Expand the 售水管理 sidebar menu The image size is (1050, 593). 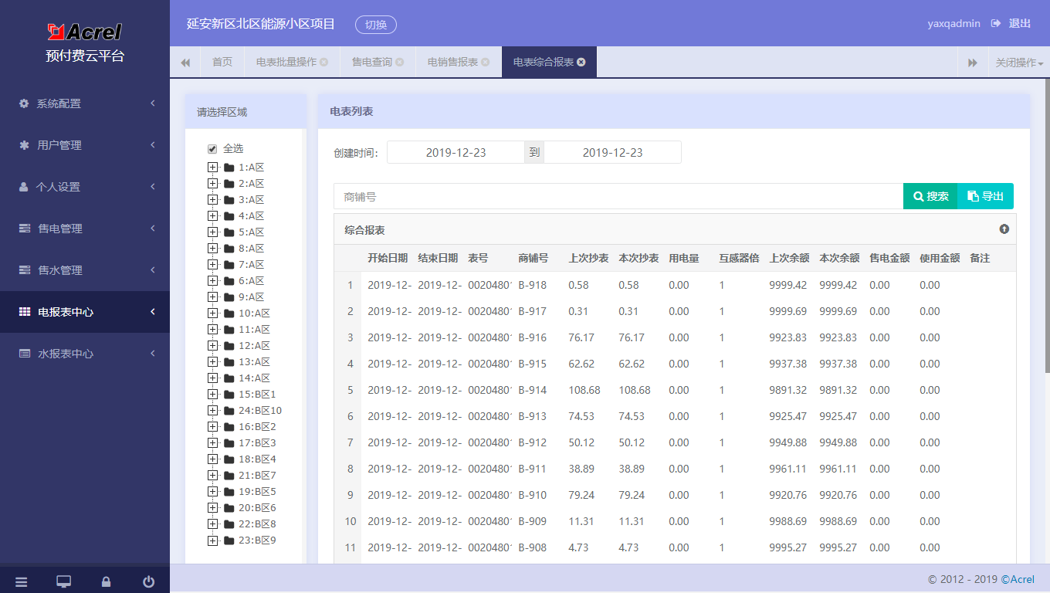click(85, 270)
